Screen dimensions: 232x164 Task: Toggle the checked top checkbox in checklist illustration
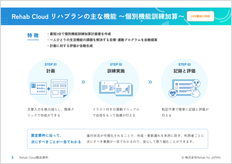click(x=176, y=84)
